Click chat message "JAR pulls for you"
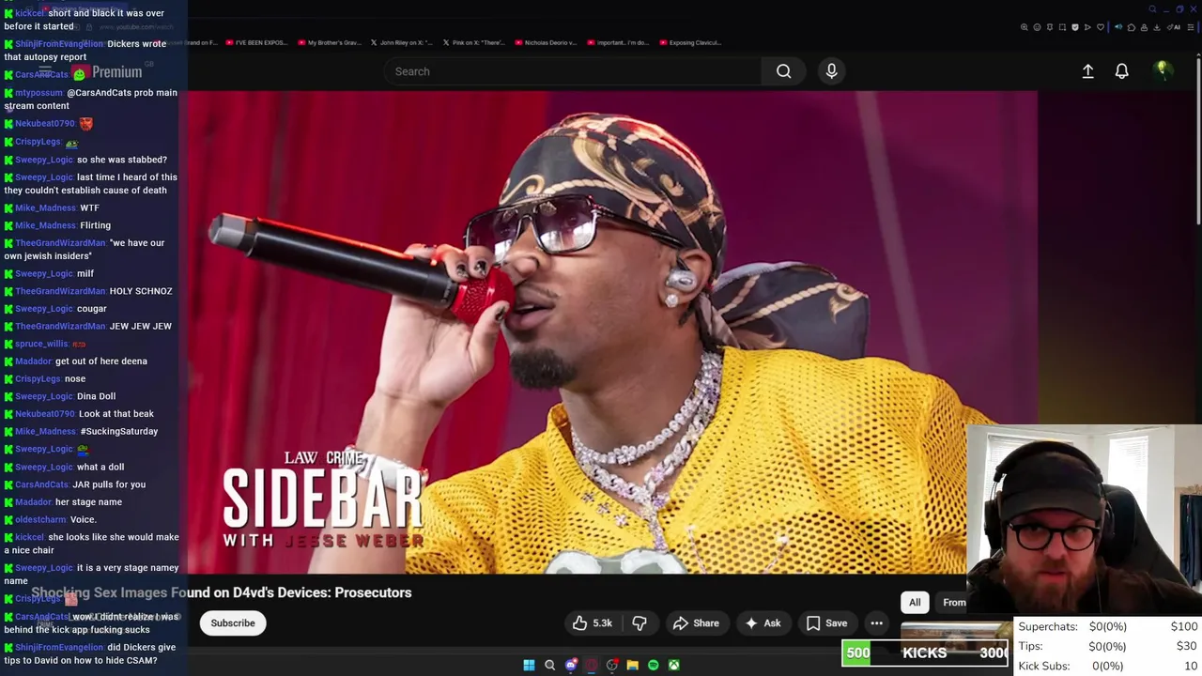The width and height of the screenshot is (1202, 676). pyautogui.click(x=109, y=484)
